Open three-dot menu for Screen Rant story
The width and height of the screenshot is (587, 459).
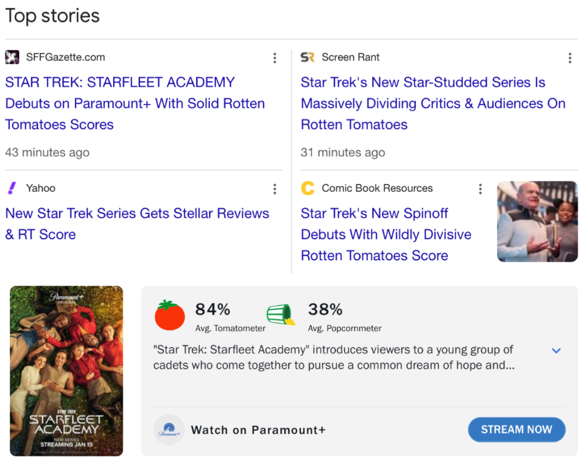coord(569,58)
